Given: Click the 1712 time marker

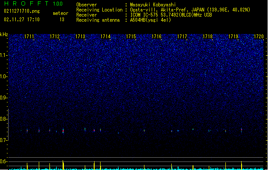Looking at the screenshot, I should pyautogui.click(x=55, y=37).
